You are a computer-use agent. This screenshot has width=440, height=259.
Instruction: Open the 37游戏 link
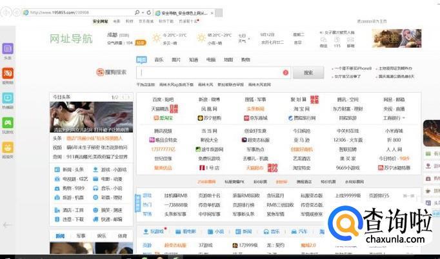click(206, 245)
